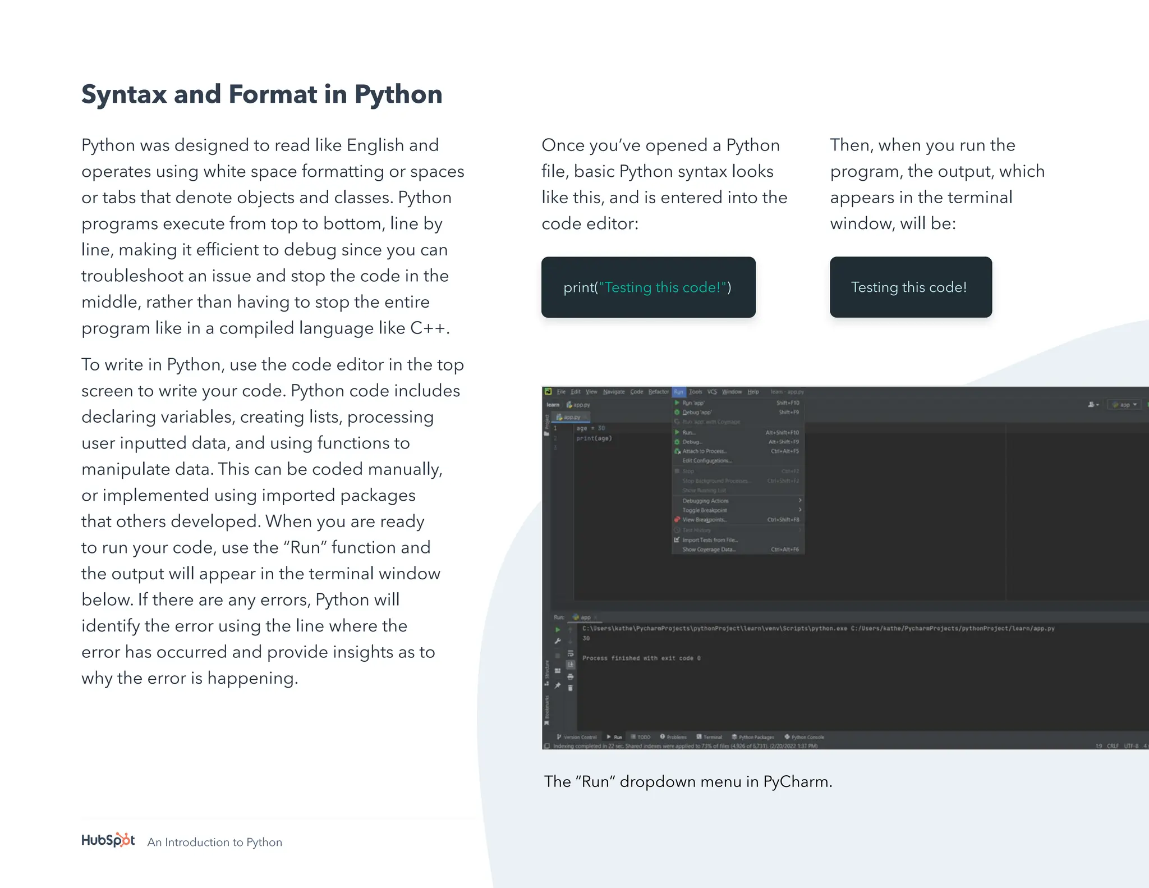Viewport: 1149px width, 888px height.
Task: Click line number 1 in editor gutter
Action: pos(555,428)
